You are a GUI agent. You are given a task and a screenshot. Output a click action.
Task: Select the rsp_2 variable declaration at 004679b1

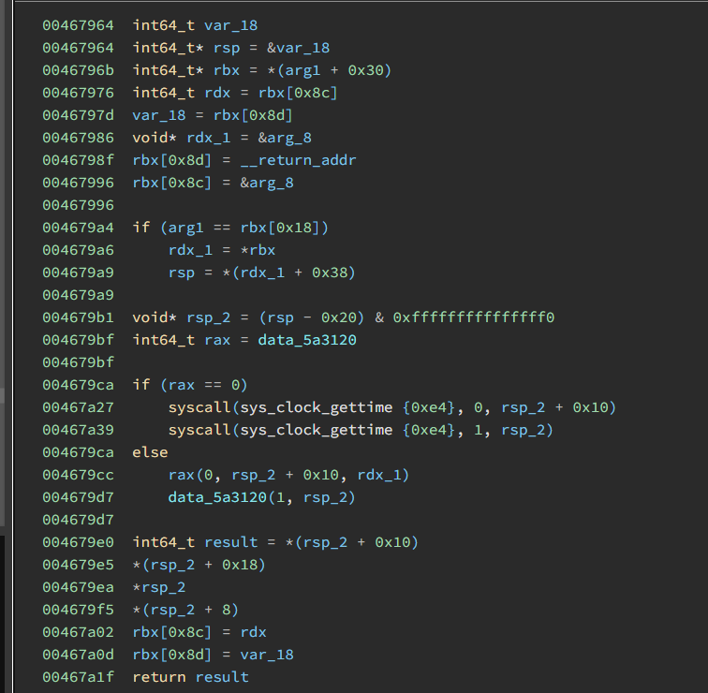pyautogui.click(x=208, y=317)
